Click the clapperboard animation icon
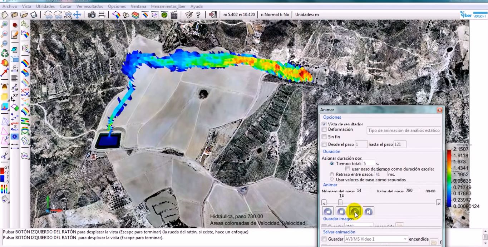 coord(174,15)
